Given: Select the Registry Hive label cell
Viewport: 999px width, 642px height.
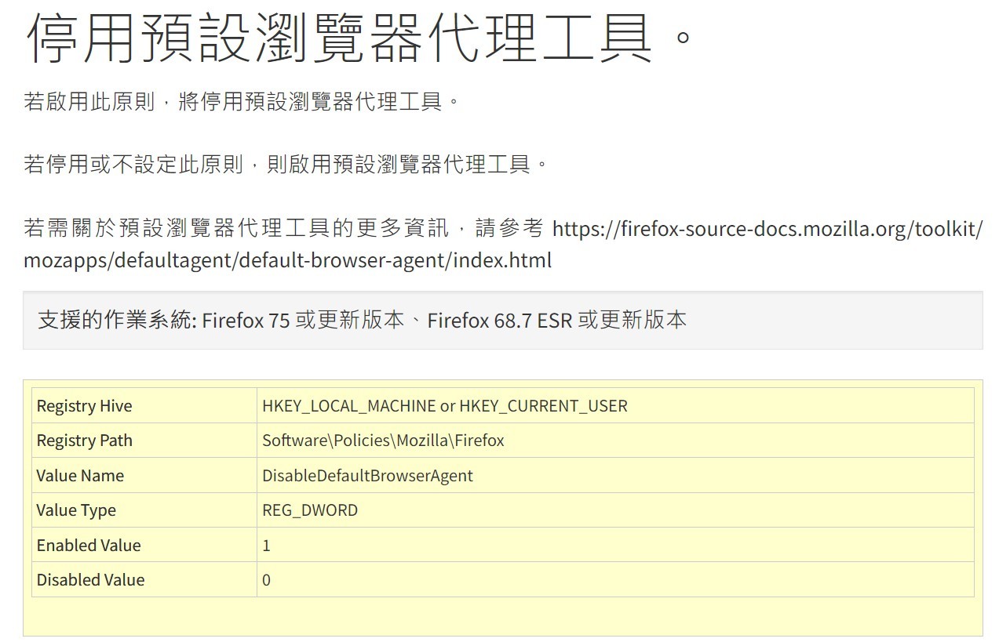Looking at the screenshot, I should [x=144, y=406].
